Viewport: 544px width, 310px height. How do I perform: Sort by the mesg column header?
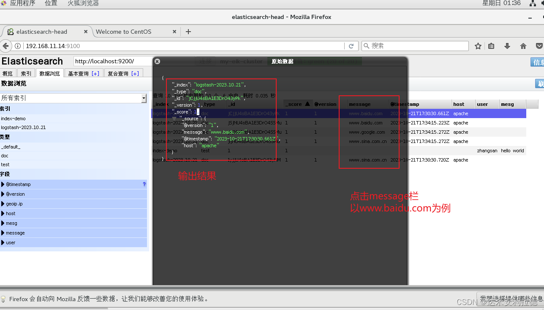pos(512,104)
